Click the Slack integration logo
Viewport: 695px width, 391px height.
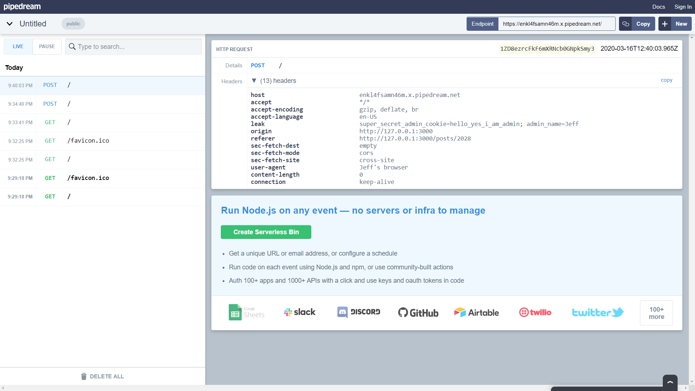[x=299, y=312]
